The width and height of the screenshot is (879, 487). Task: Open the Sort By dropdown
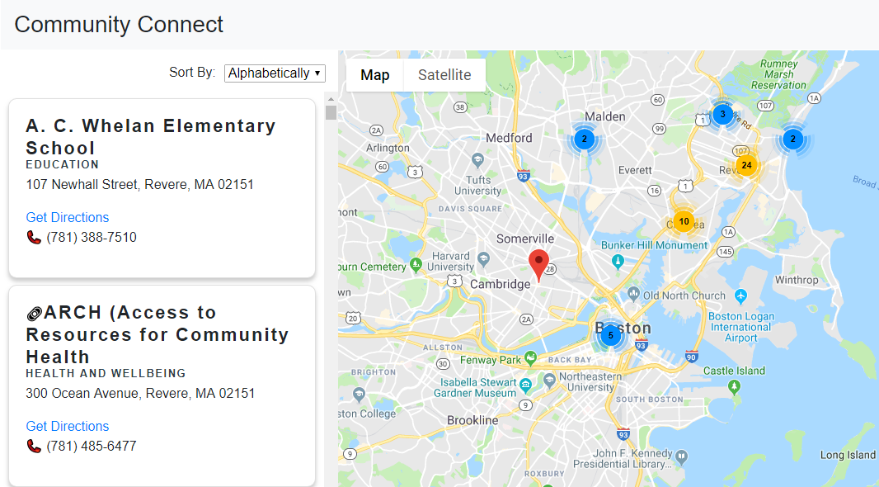pos(275,73)
